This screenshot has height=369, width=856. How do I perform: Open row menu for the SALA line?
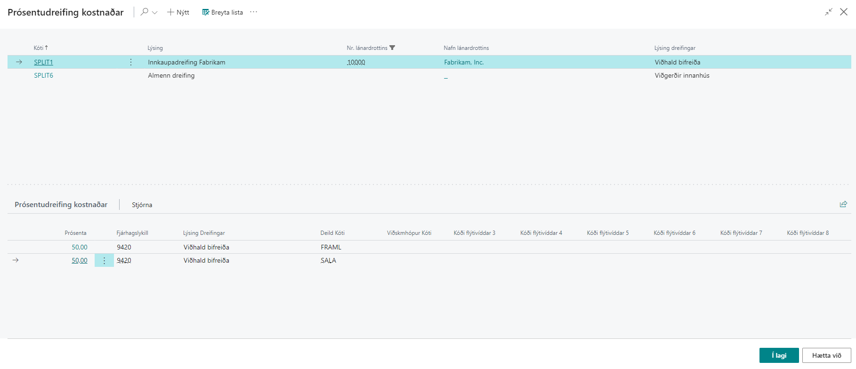tap(104, 260)
